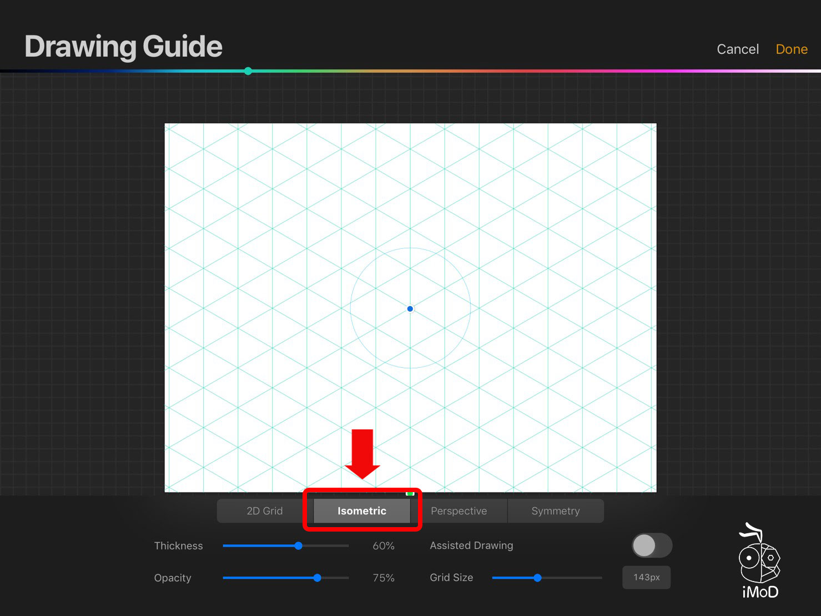Viewport: 821px width, 616px height.
Task: Click the teal handle on hue bar
Action: click(248, 71)
